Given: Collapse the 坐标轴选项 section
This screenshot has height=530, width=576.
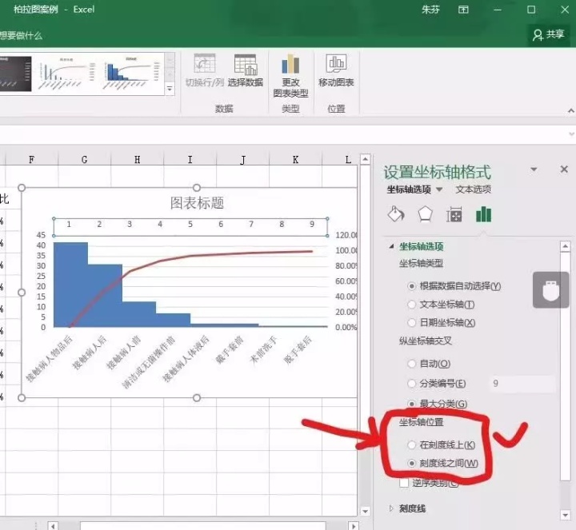Looking at the screenshot, I should [391, 246].
